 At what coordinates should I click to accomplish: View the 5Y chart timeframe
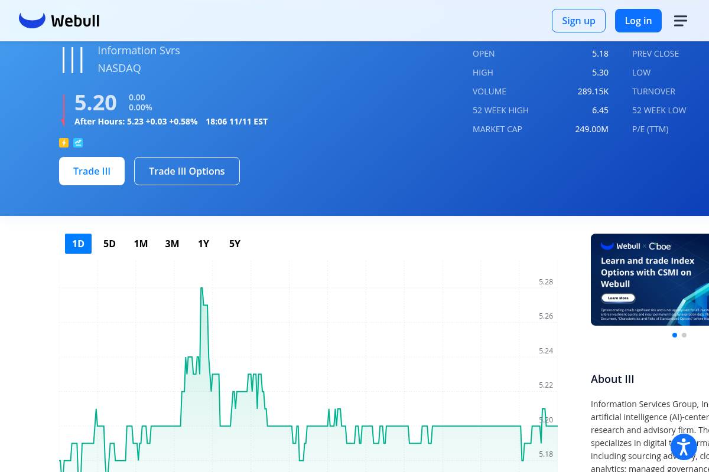235,244
